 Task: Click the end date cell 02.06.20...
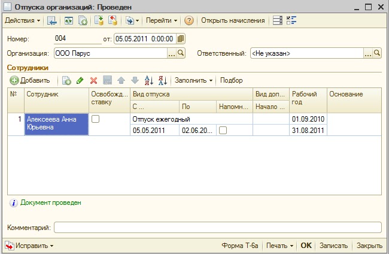[x=197, y=130]
